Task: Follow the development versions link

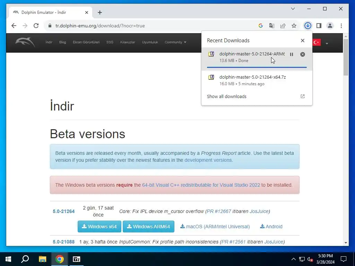Action: [x=208, y=160]
